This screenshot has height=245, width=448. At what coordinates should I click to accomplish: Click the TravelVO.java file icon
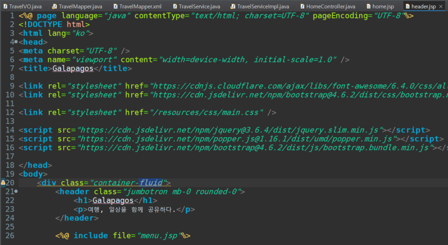(x=5, y=6)
